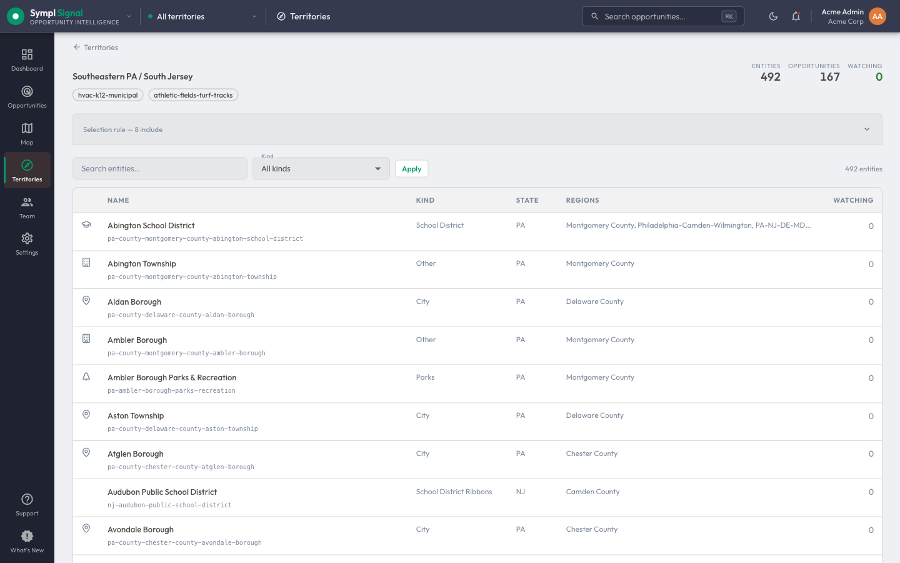Open Audubon Public School District entity
The image size is (900, 563).
[162, 492]
